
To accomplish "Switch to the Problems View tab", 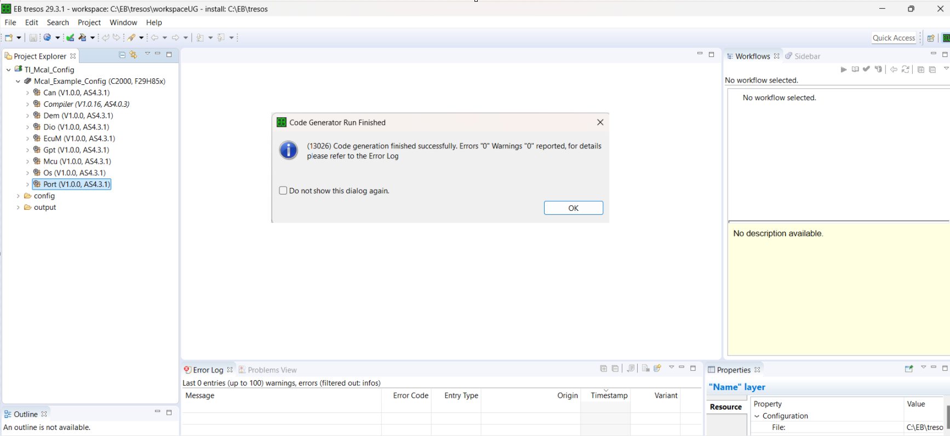I will [x=272, y=370].
